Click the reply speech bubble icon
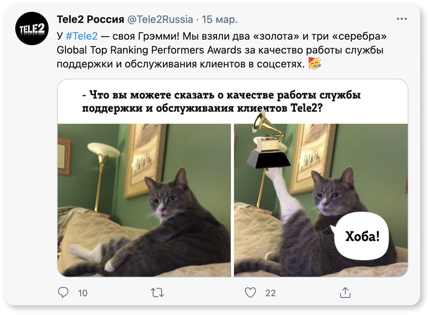The height and width of the screenshot is (315, 430). (63, 292)
